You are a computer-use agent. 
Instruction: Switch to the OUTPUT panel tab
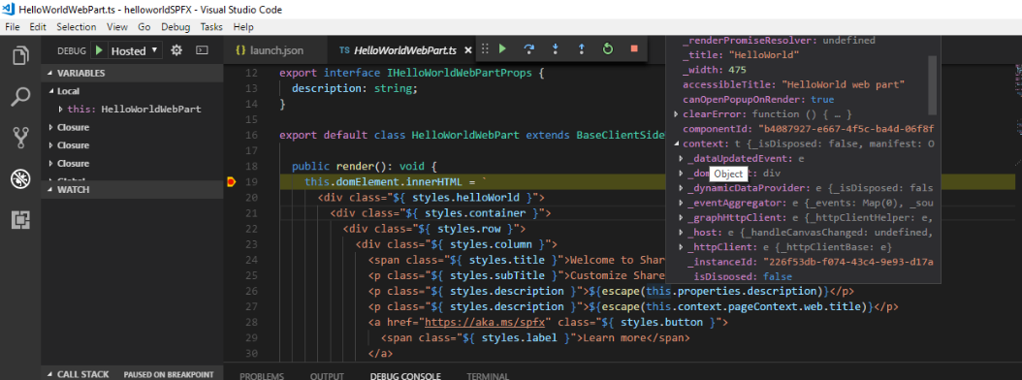pos(327,376)
